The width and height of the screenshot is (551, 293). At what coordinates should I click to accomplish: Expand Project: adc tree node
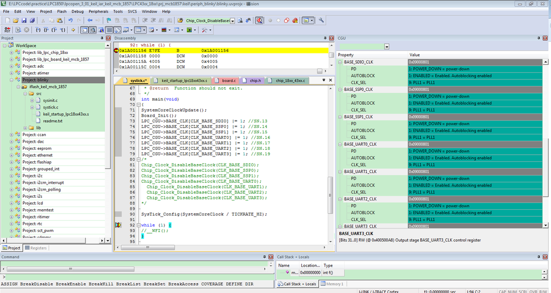[x=12, y=66]
